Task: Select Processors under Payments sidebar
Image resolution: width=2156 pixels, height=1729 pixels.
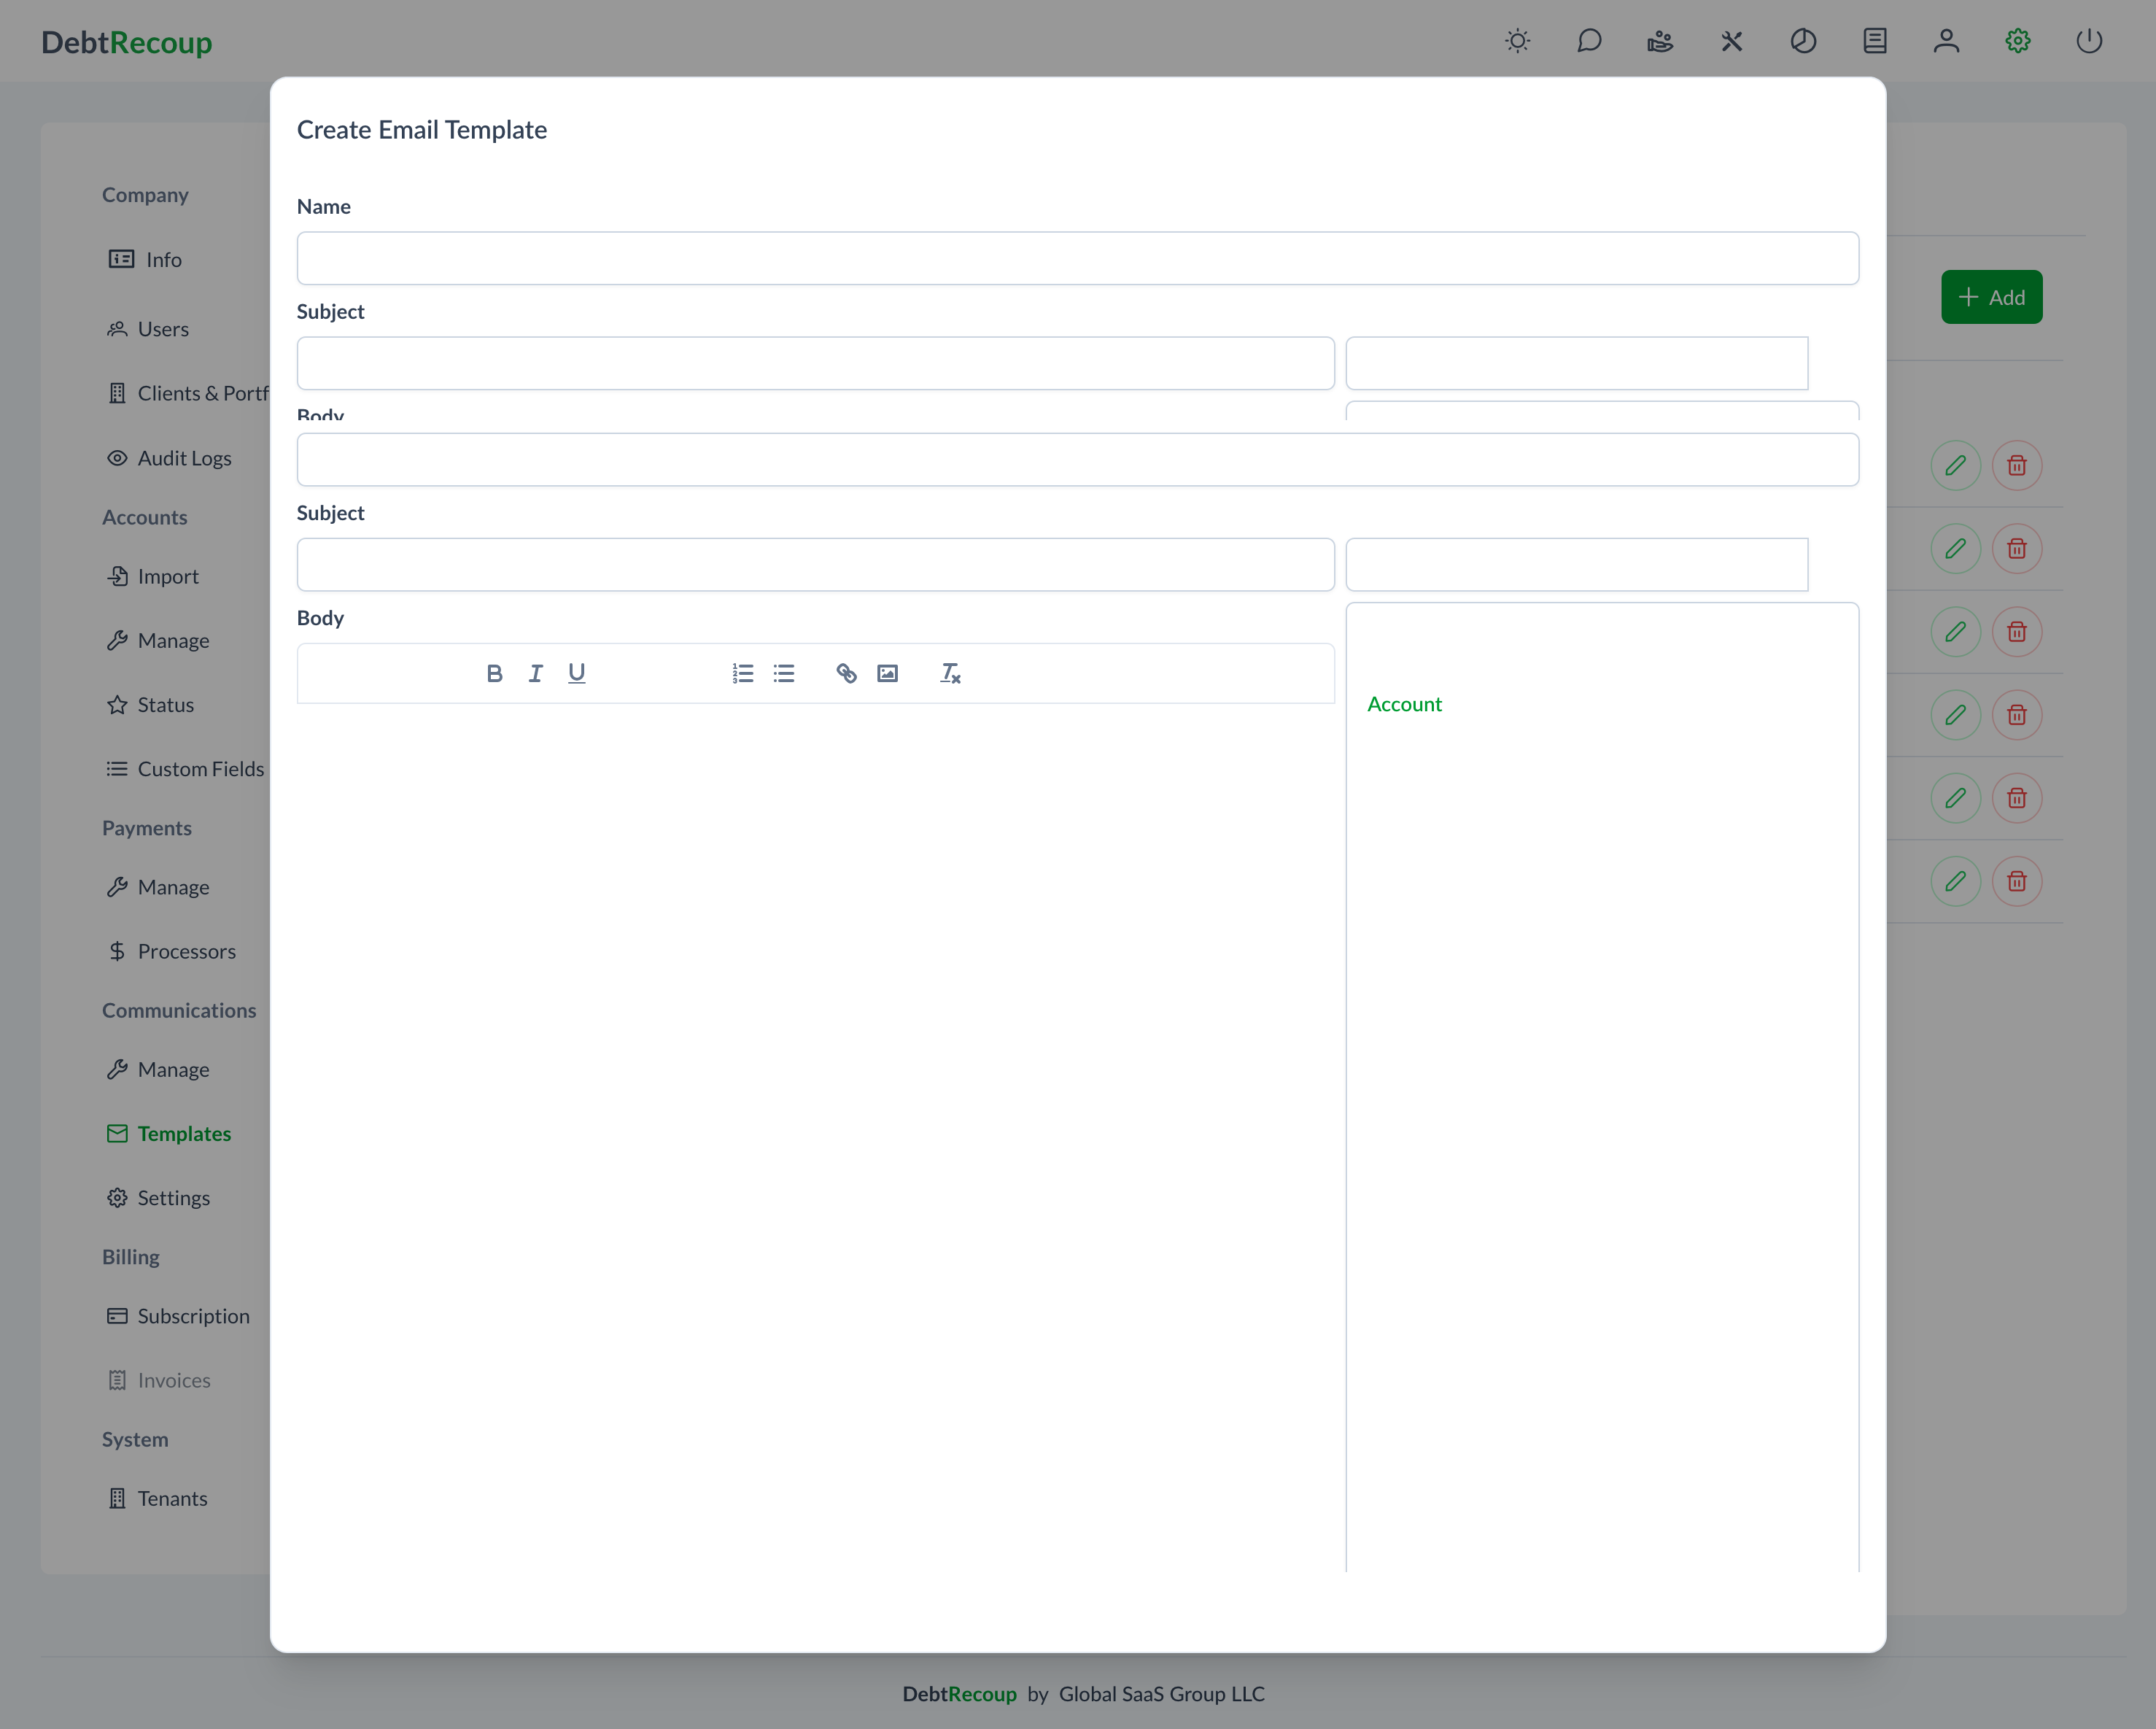Action: (x=186, y=951)
